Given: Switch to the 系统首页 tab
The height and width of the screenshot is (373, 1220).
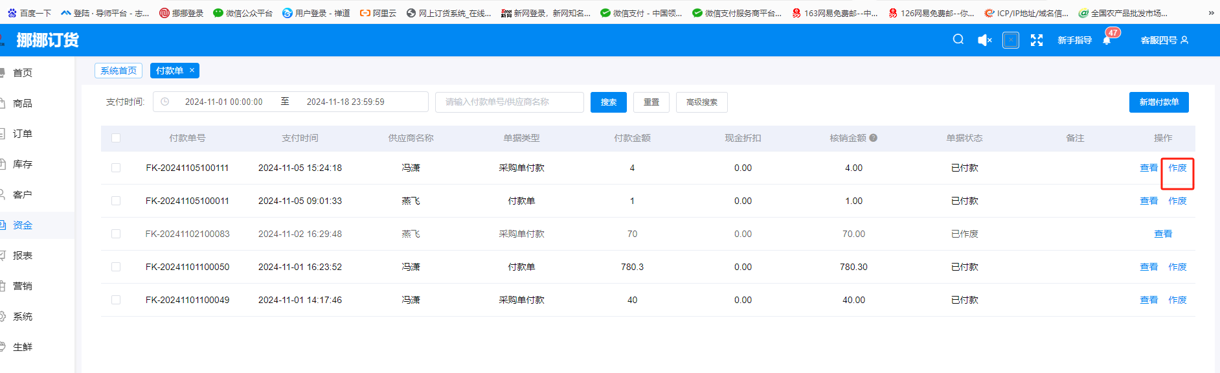Looking at the screenshot, I should (x=119, y=71).
